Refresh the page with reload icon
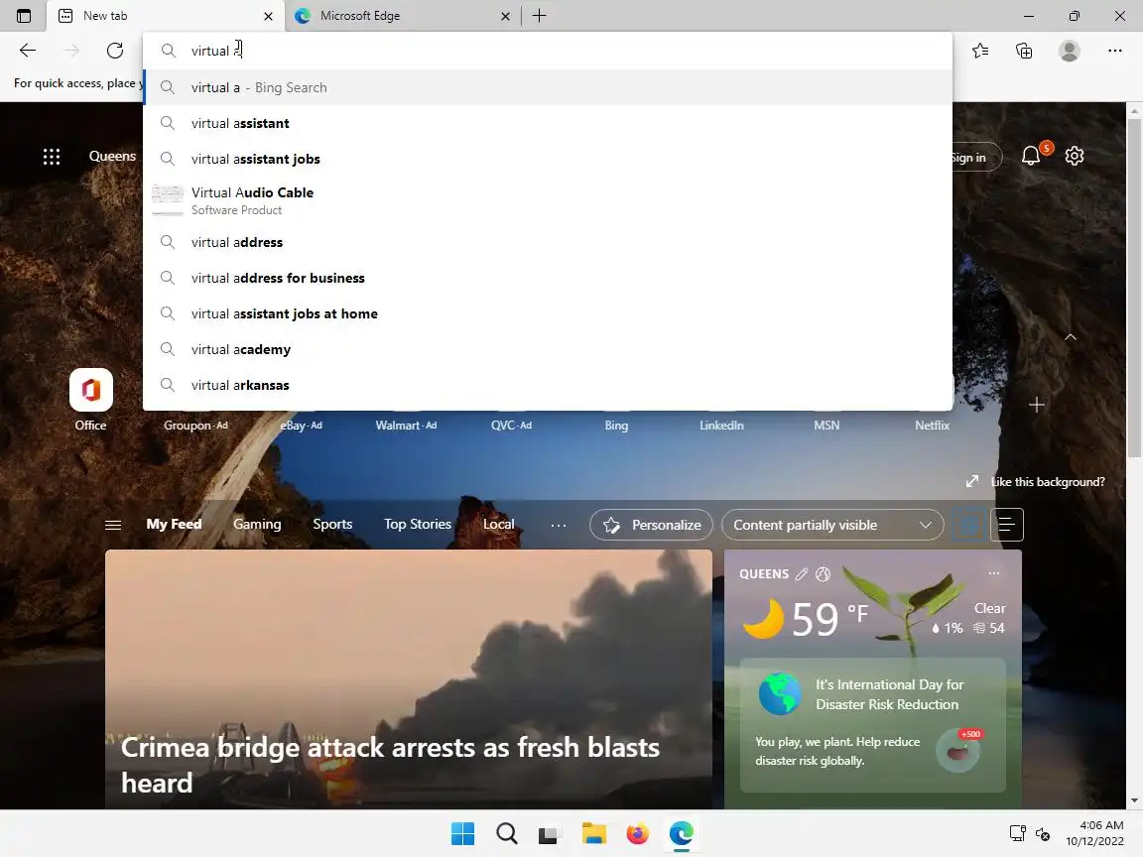 (x=115, y=51)
